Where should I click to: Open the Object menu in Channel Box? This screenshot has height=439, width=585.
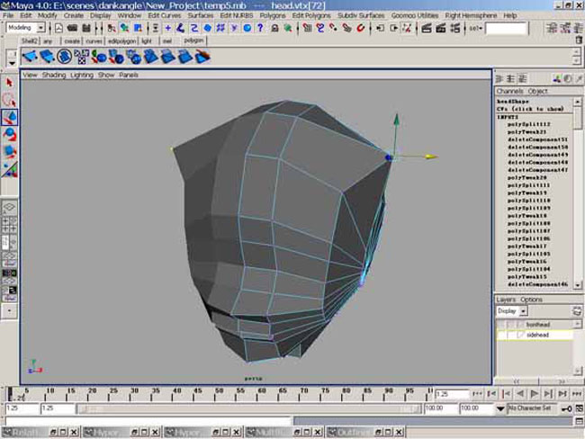(x=537, y=91)
